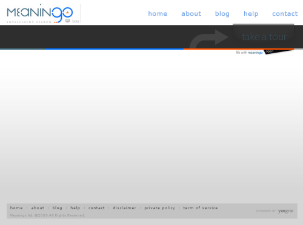This screenshot has width=303, height=225.
Task: Go to home in the top navigation
Action: (158, 14)
